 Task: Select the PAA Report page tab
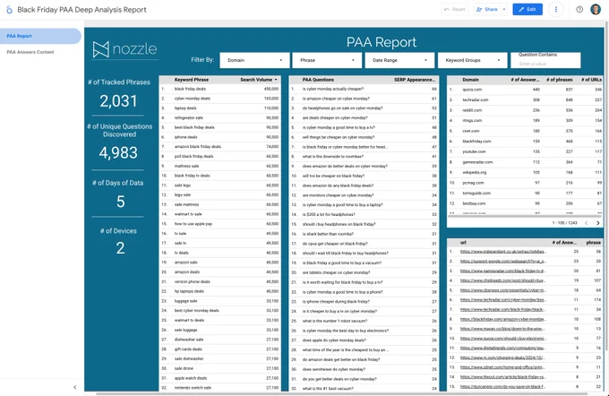40,36
